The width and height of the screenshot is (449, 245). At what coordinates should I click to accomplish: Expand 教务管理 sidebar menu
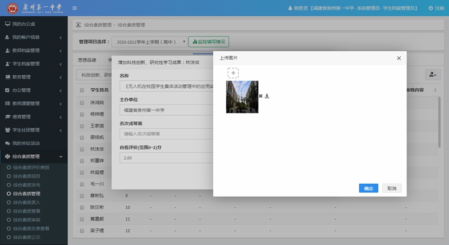point(34,76)
